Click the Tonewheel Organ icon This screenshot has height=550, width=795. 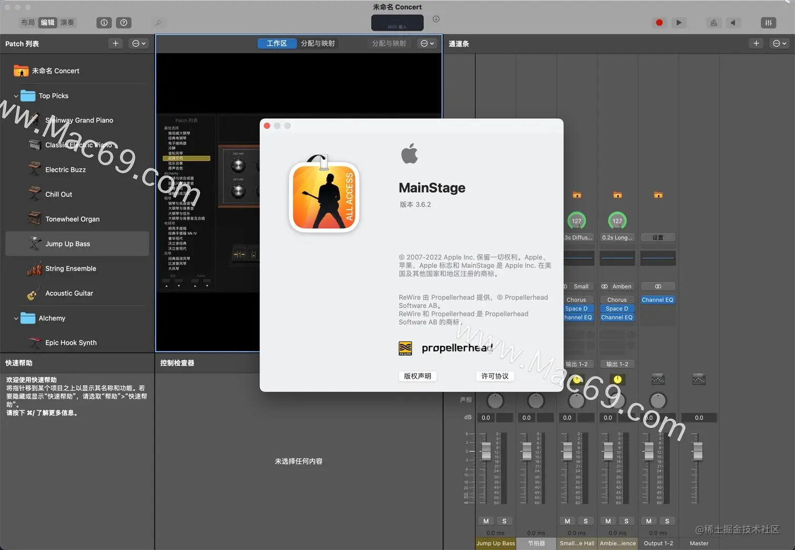click(x=35, y=219)
